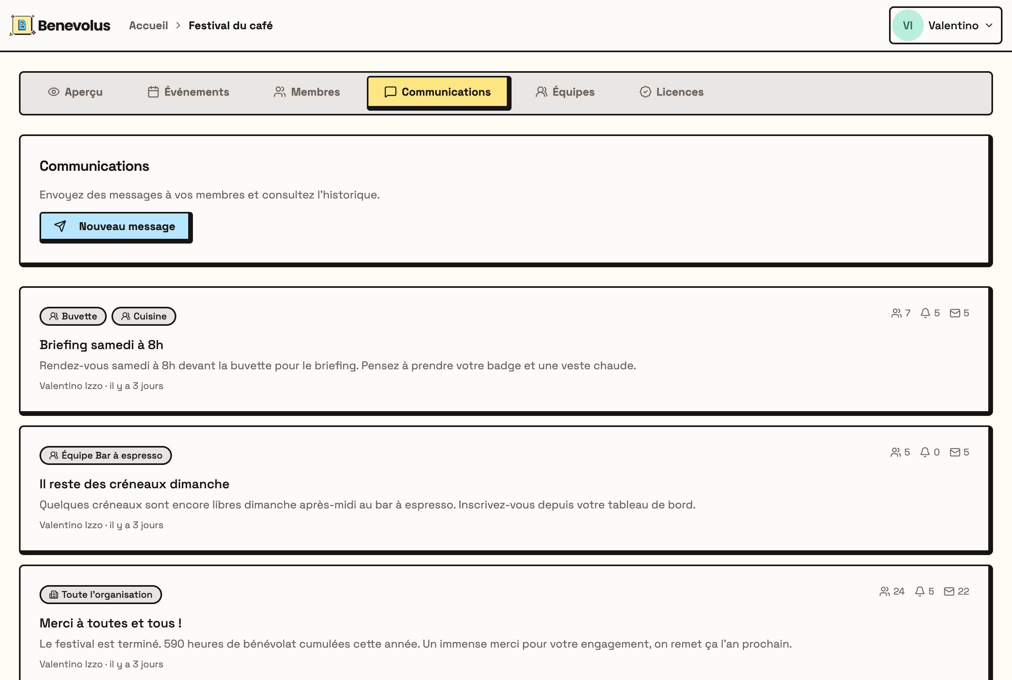Click the Toute l'organisation tag
Screen dimensions: 1012x680
click(100, 595)
